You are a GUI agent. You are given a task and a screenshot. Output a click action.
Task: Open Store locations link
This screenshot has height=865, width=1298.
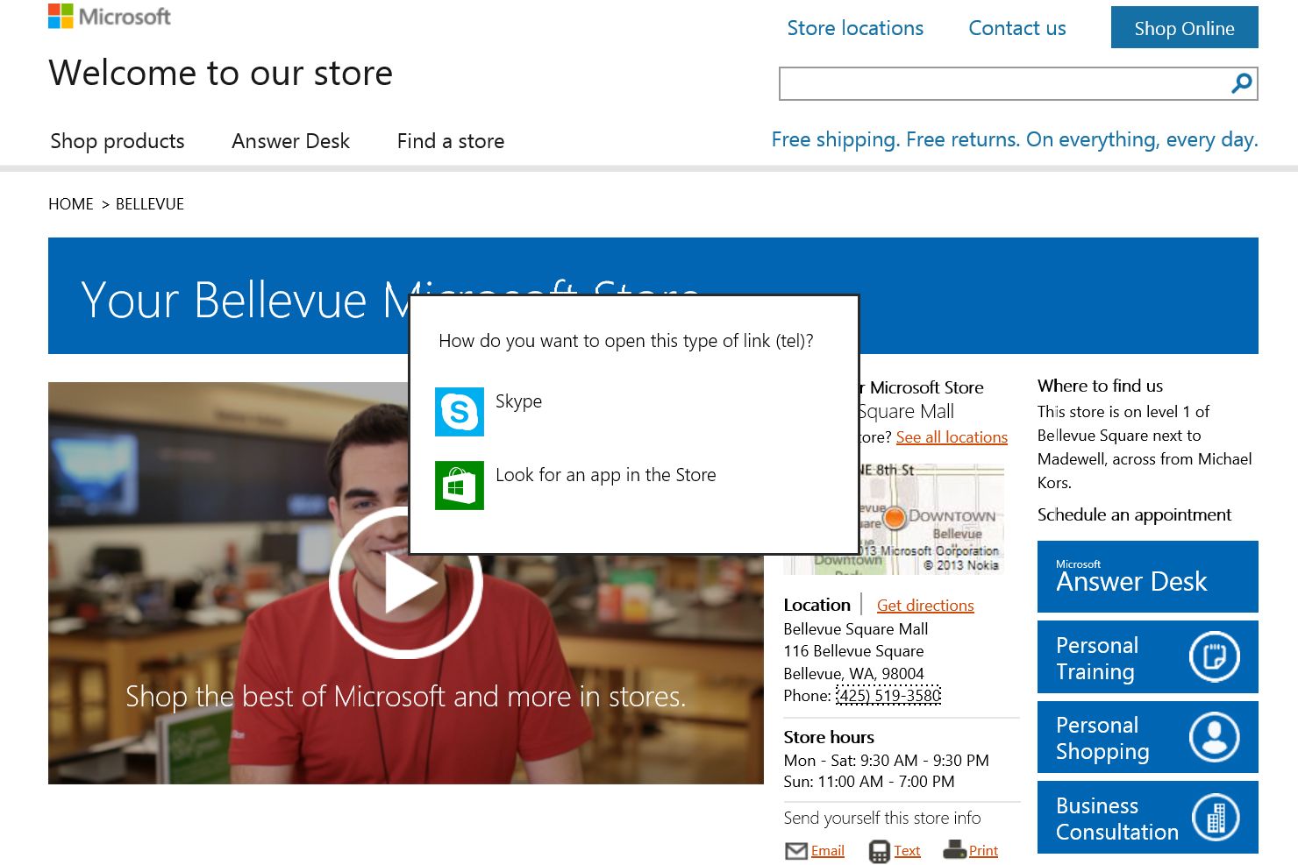coord(855,28)
